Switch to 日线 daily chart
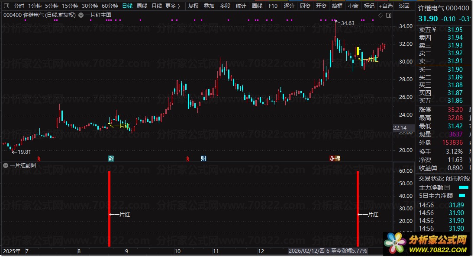Screen dimensions: 474x257 coord(127,6)
